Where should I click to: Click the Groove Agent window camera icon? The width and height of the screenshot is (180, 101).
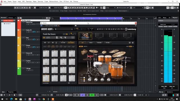pyautogui.click(x=76, y=26)
